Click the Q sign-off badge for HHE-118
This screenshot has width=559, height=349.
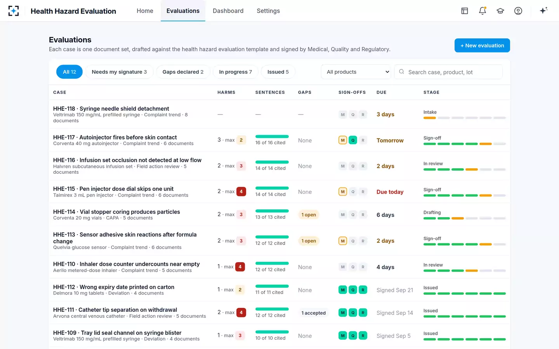point(353,114)
